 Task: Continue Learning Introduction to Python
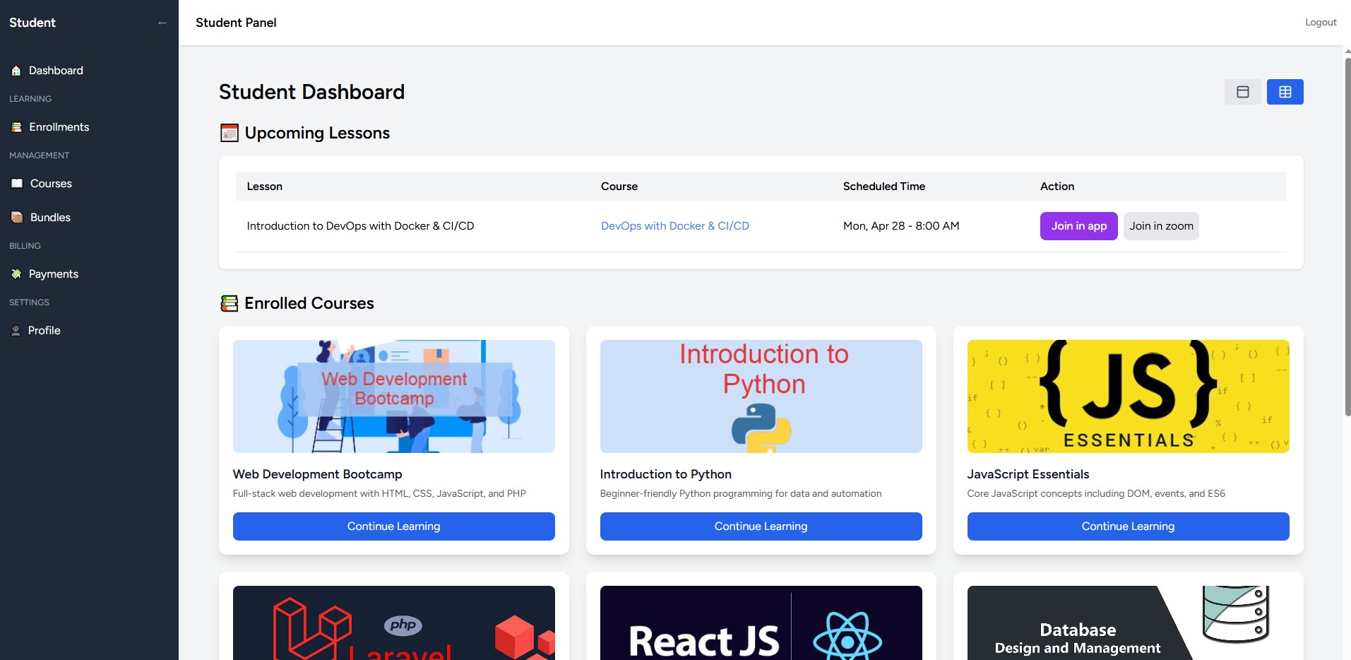point(761,526)
